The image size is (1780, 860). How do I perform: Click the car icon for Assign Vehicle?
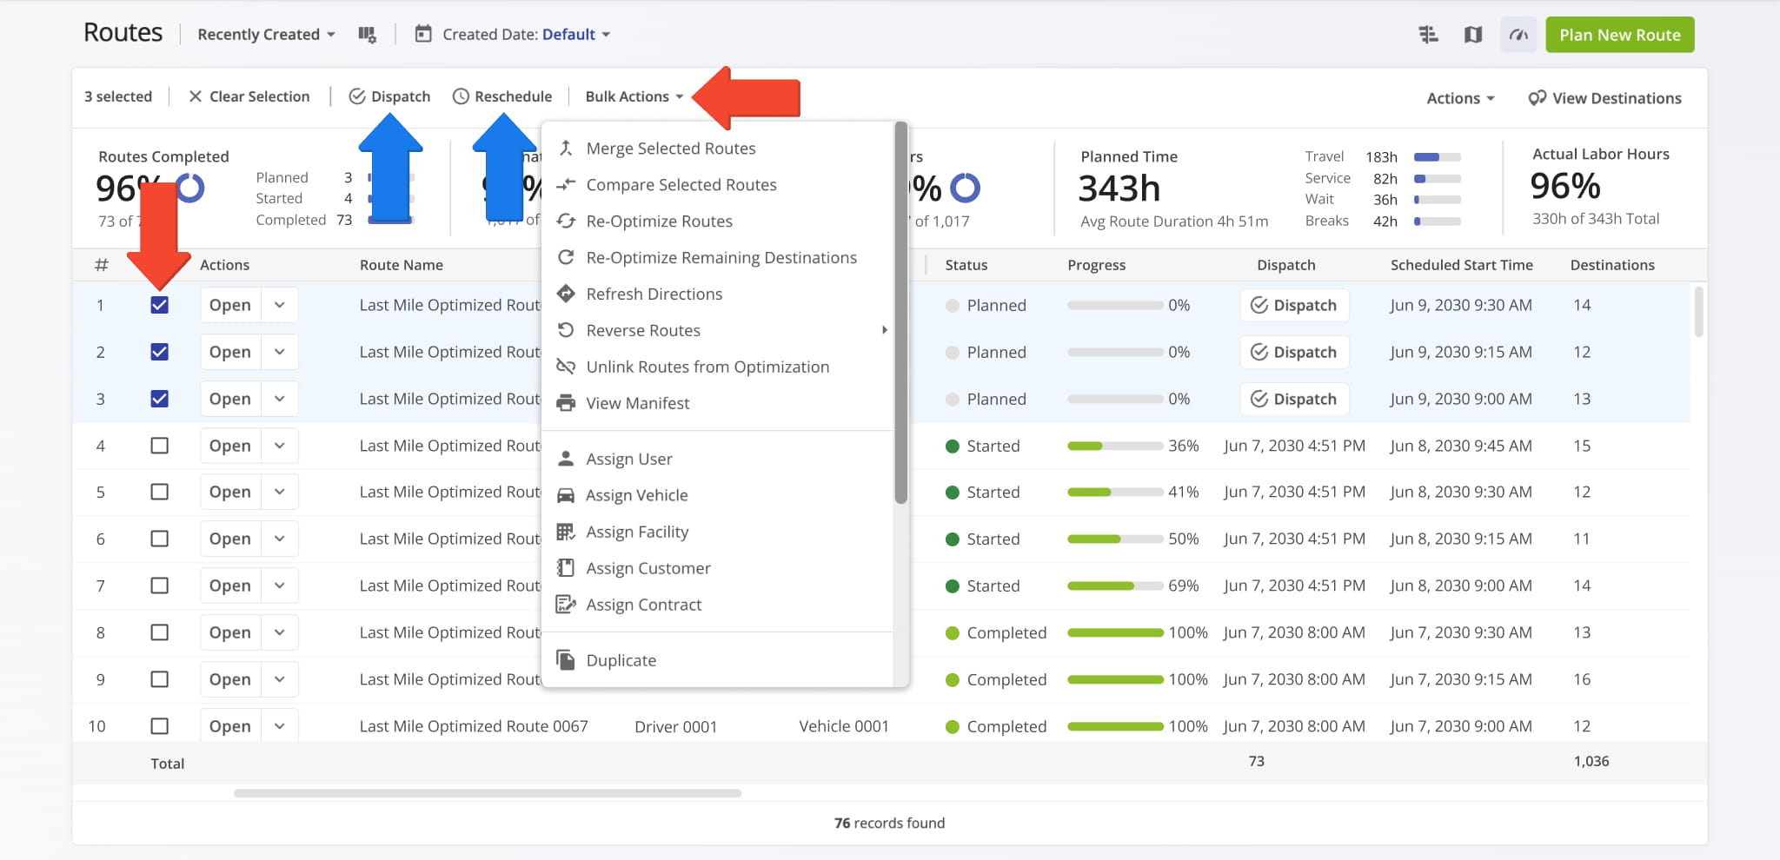click(566, 495)
